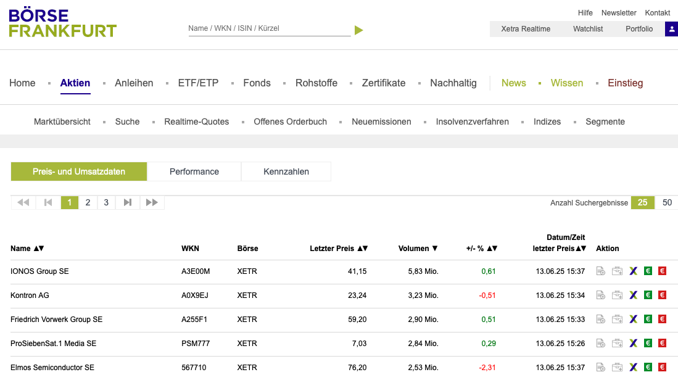Screen dimensions: 678x380
Task: Open Realtime-Quotes submenu link
Action: [197, 122]
